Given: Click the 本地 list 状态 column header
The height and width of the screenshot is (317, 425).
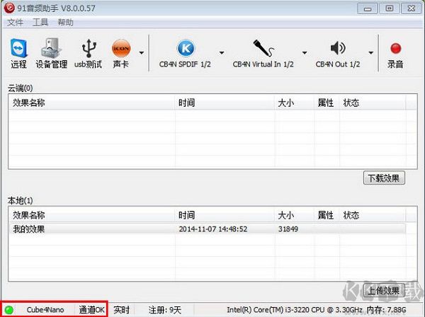Looking at the screenshot, I should (x=373, y=215).
